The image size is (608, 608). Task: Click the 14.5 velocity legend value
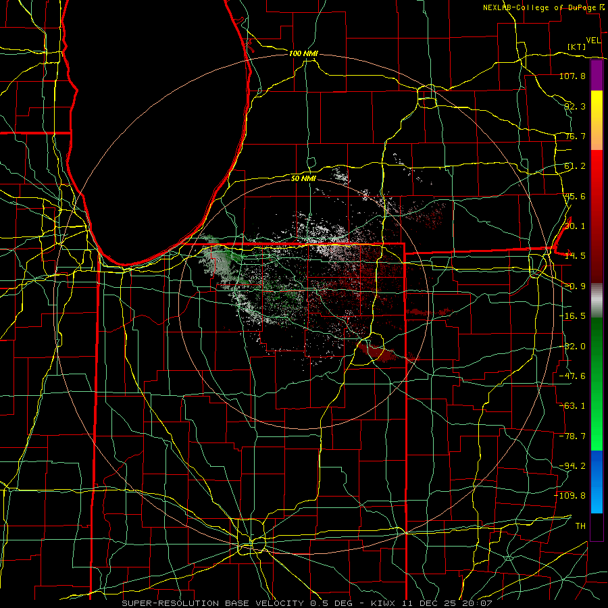[x=575, y=256]
